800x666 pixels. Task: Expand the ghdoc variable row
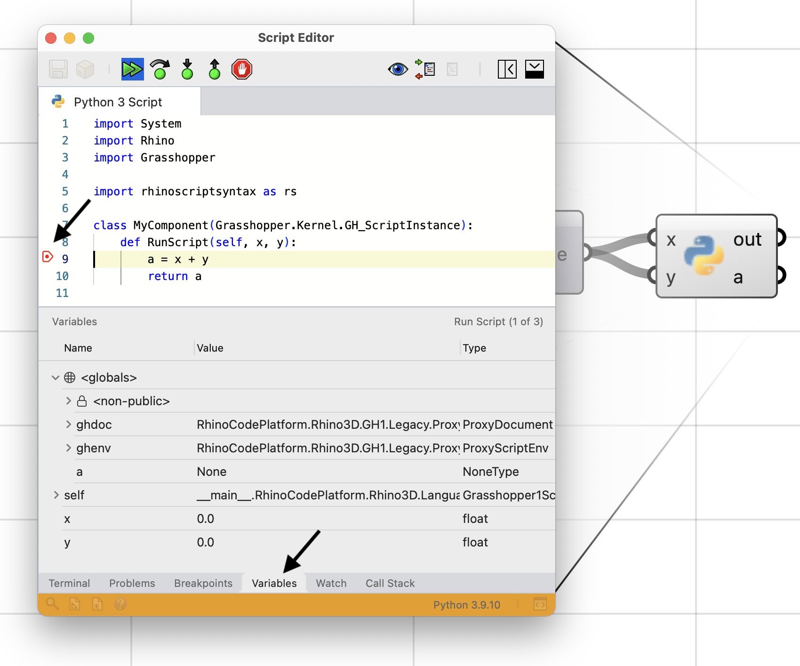pyautogui.click(x=69, y=424)
